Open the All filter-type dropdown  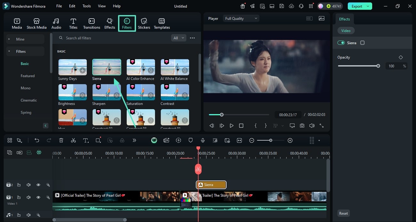[x=179, y=38]
